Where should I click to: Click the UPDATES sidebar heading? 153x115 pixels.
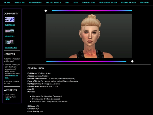[x=9, y=54]
